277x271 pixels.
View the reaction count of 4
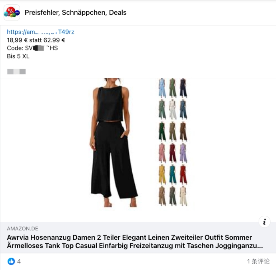coord(19,261)
